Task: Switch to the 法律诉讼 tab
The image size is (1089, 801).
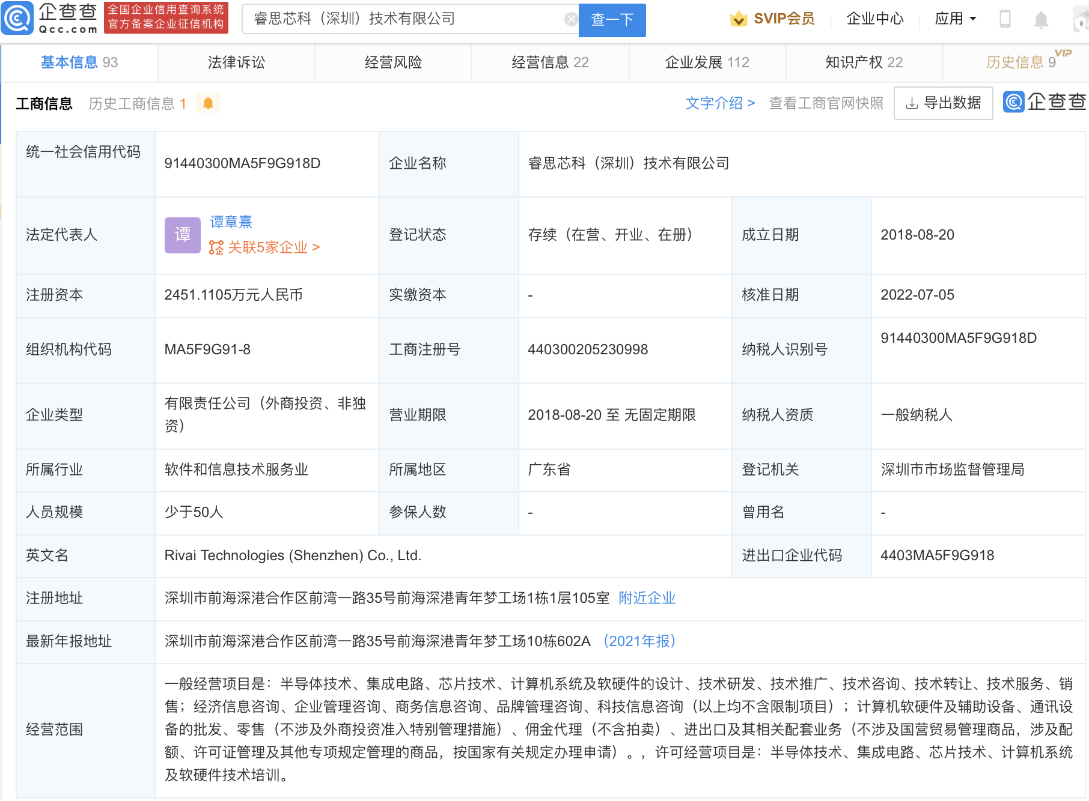Action: (236, 62)
